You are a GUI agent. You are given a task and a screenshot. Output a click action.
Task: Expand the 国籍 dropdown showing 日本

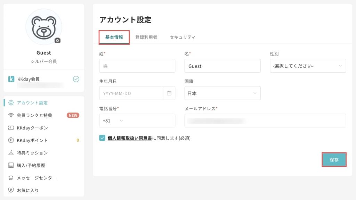tap(222, 93)
